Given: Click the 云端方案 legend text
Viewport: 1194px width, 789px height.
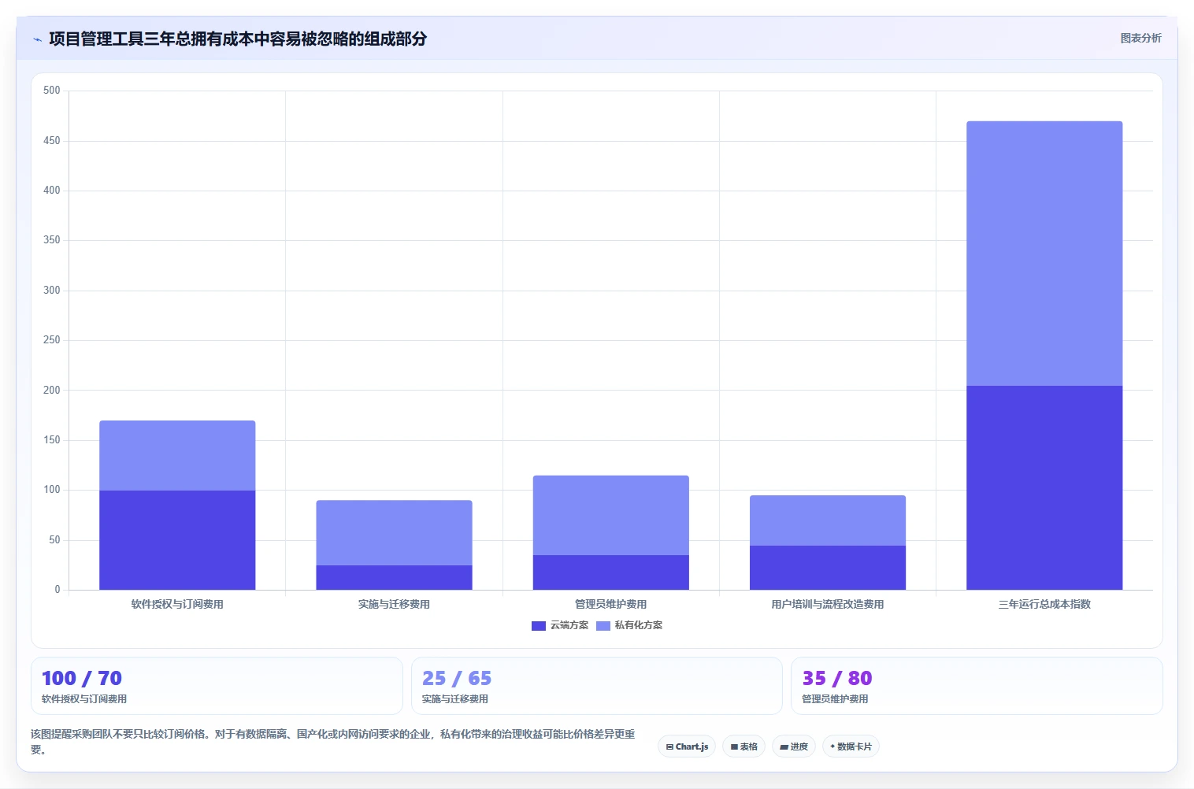Looking at the screenshot, I should coord(569,625).
